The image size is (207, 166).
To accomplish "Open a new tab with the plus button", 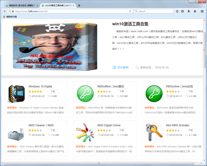I will (79, 6).
